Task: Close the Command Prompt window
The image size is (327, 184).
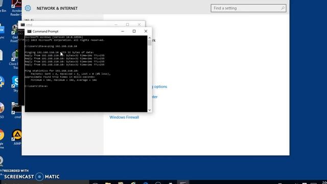Action: 146,31
